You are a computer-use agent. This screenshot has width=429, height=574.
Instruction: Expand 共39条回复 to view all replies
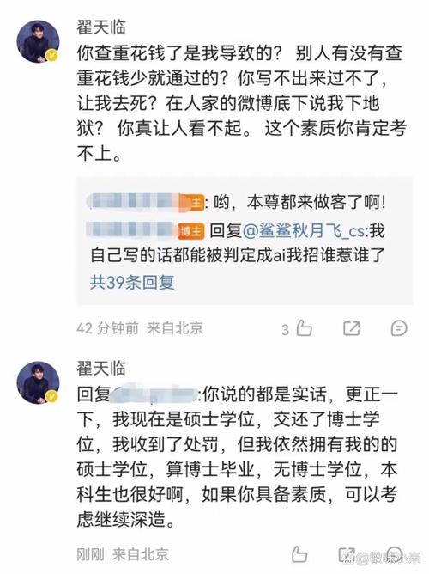click(x=132, y=282)
